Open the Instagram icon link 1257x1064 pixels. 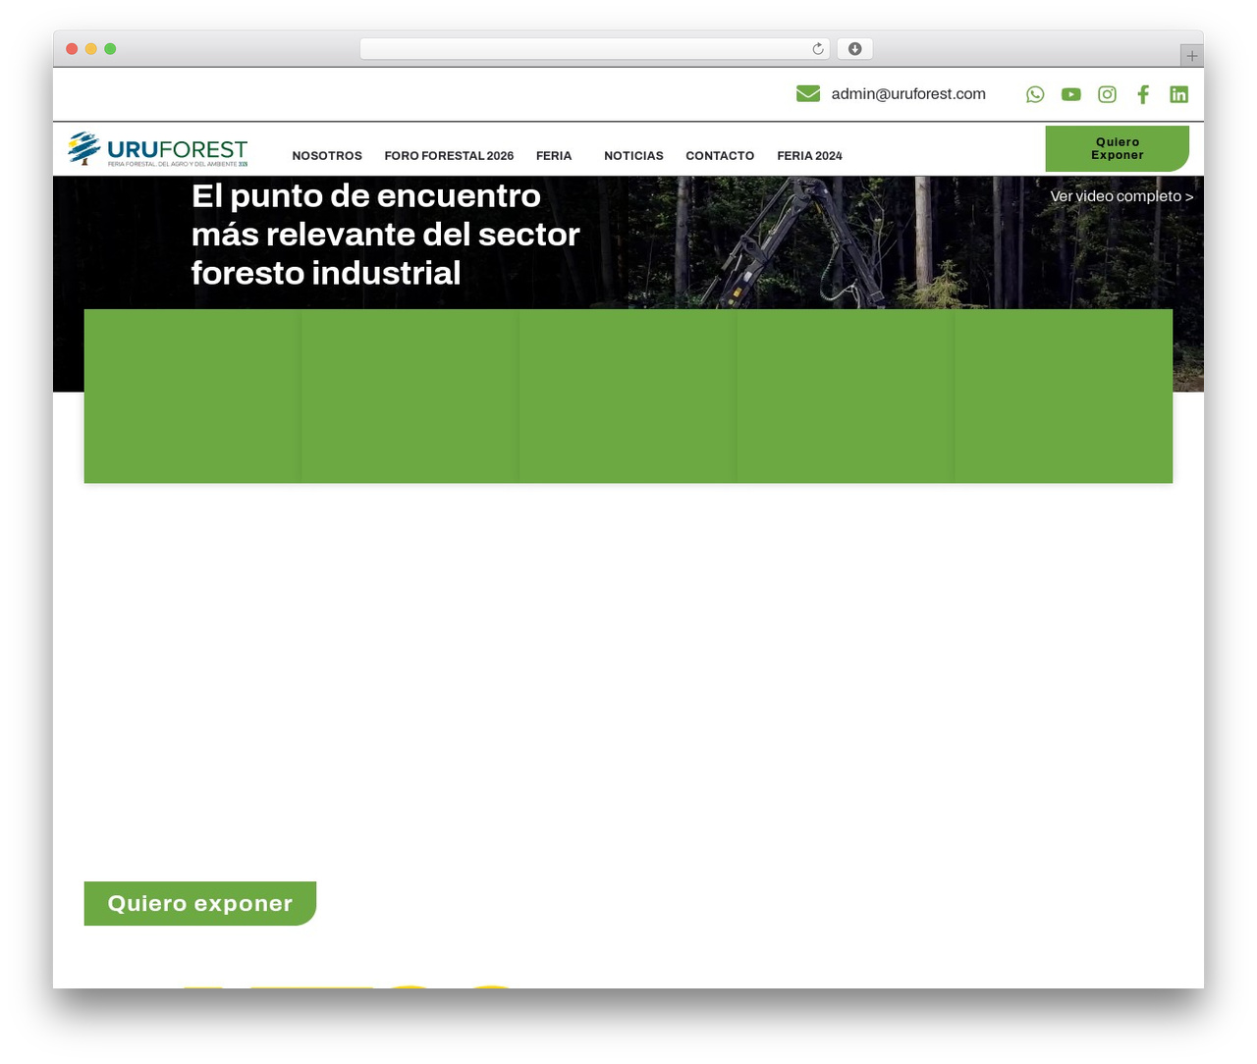tap(1107, 94)
